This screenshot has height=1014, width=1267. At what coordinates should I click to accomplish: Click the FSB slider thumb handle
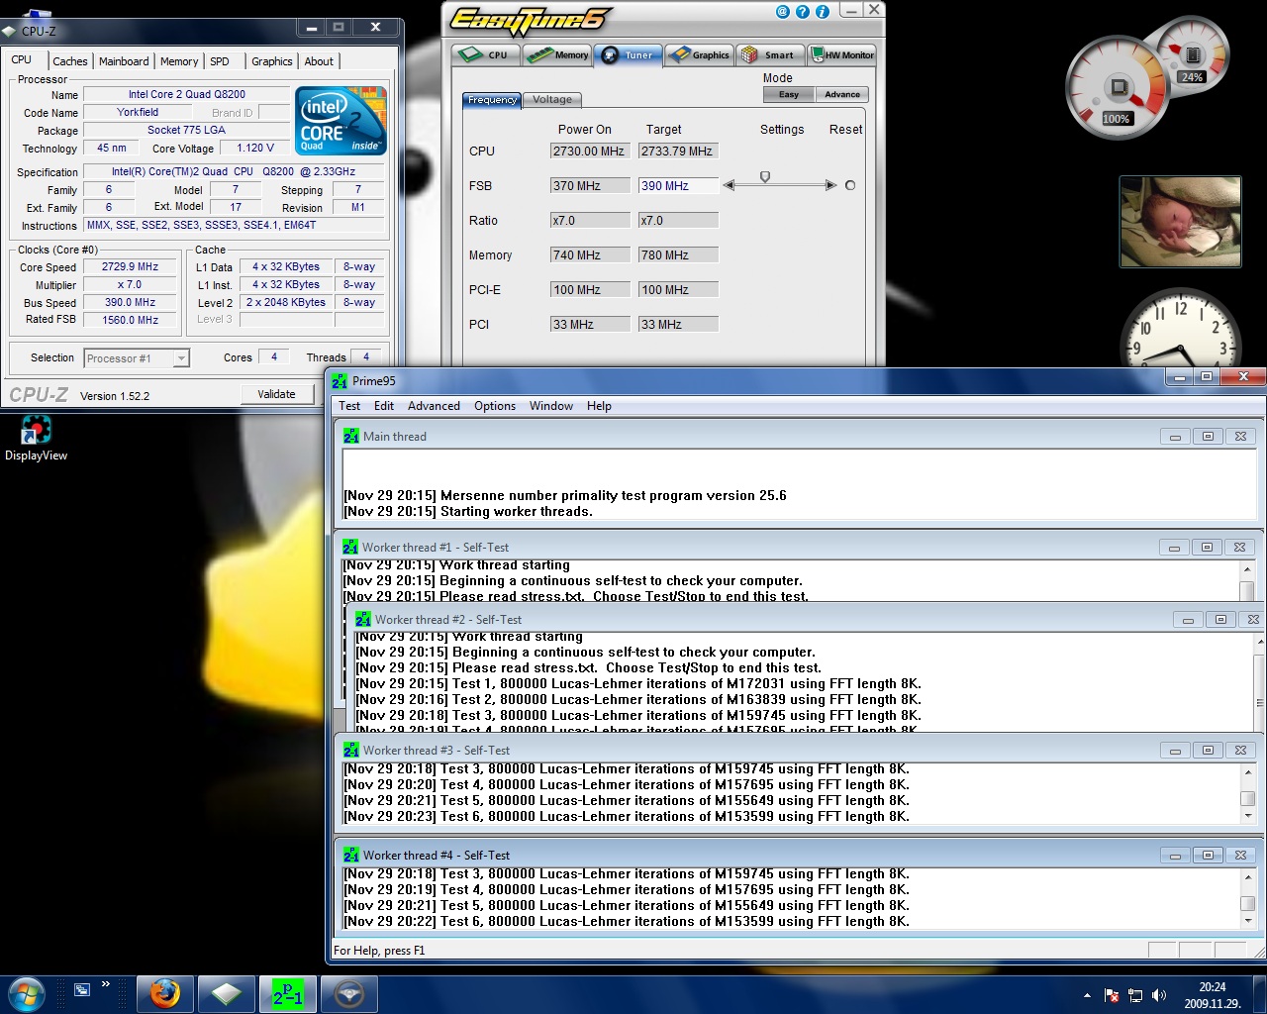pos(765,177)
